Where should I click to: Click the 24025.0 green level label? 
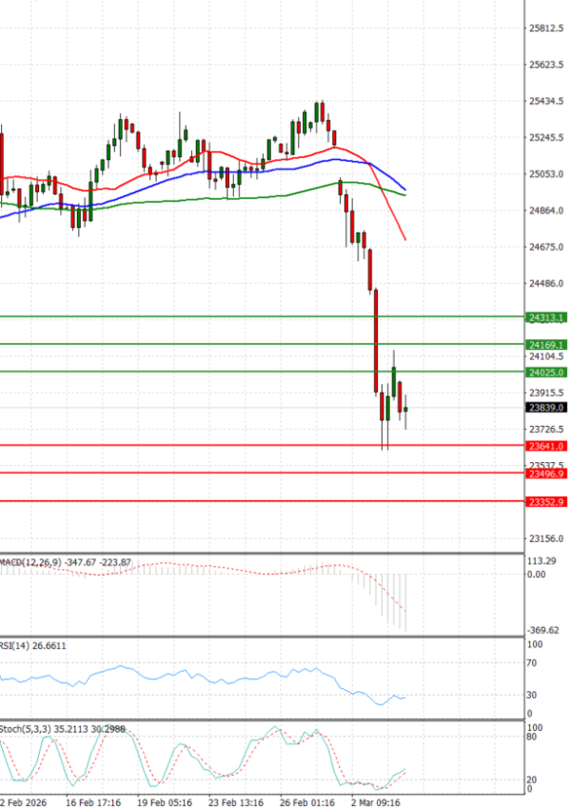546,372
